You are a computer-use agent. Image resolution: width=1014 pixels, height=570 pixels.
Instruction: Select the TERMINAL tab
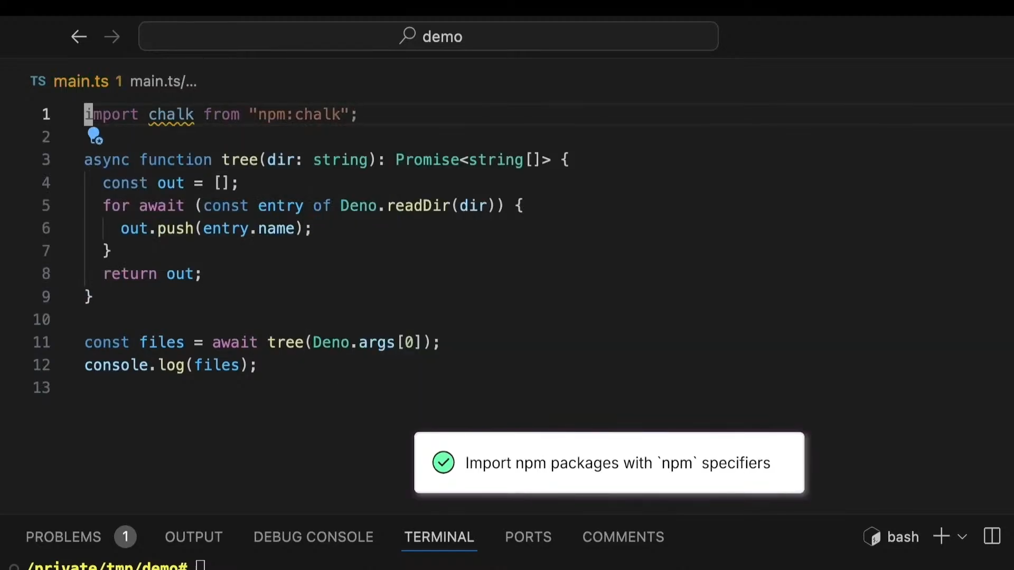coord(439,537)
